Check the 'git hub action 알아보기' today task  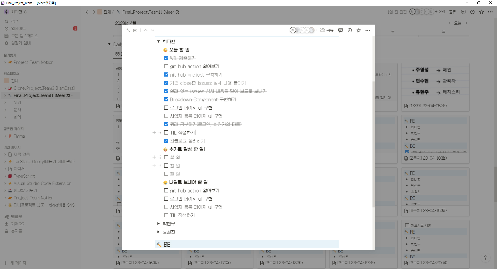166,66
